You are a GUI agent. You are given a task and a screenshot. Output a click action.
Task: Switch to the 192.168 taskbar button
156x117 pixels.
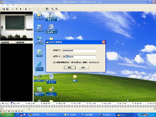(x=54, y=115)
